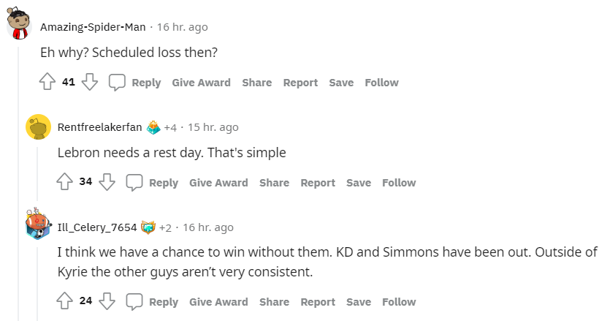
Task: Downvote Amazing-Spider-Man's comment
Action: coord(90,83)
